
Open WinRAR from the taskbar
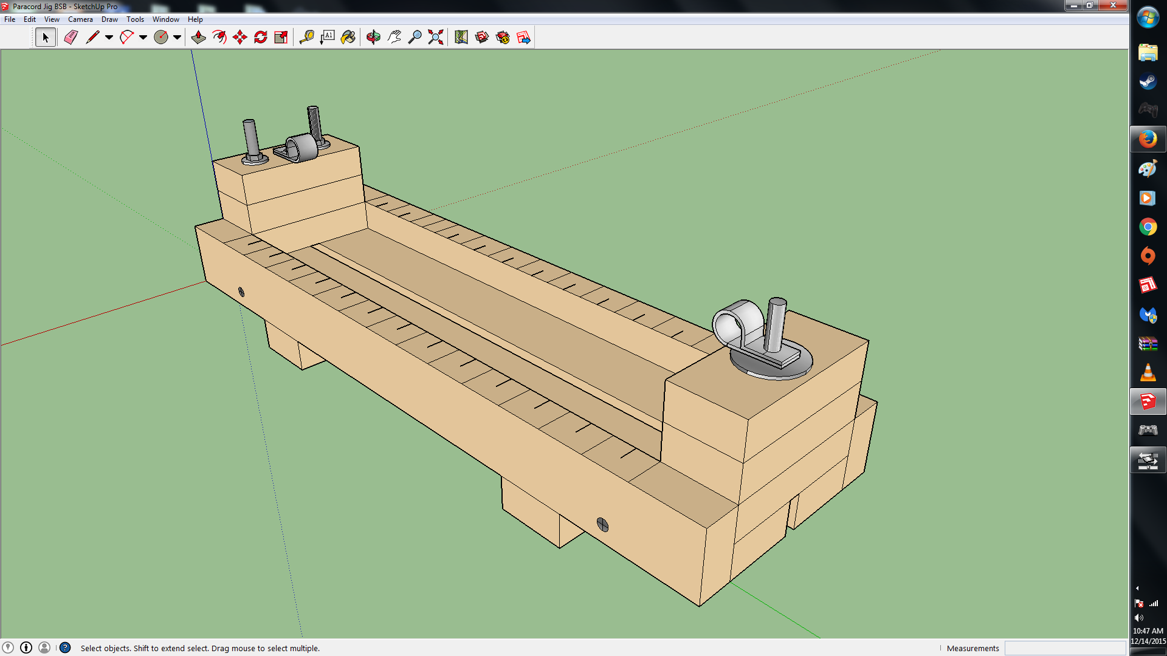1148,344
